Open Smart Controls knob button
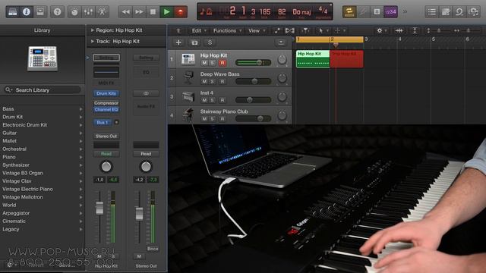The height and width of the screenshot is (273, 486). [x=74, y=12]
